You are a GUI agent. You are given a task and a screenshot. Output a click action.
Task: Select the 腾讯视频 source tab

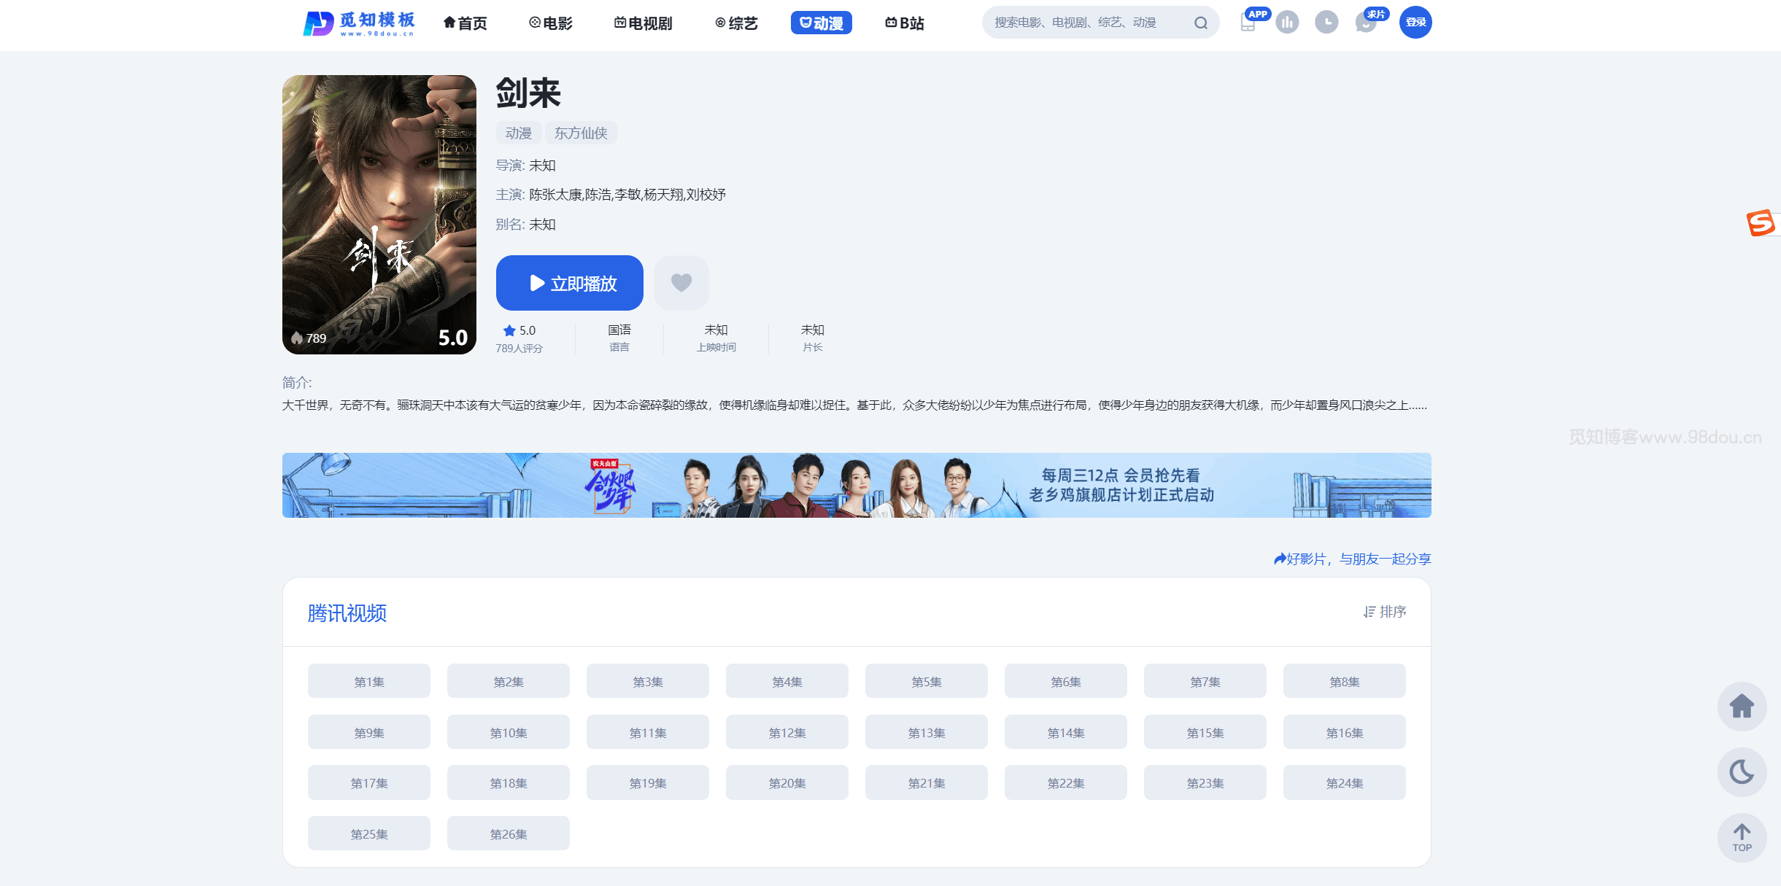click(347, 613)
